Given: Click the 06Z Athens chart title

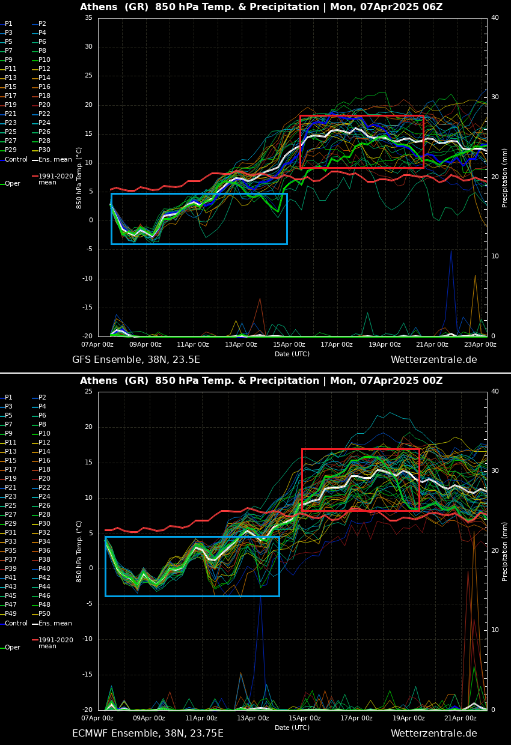Looking at the screenshot, I should (261, 7).
